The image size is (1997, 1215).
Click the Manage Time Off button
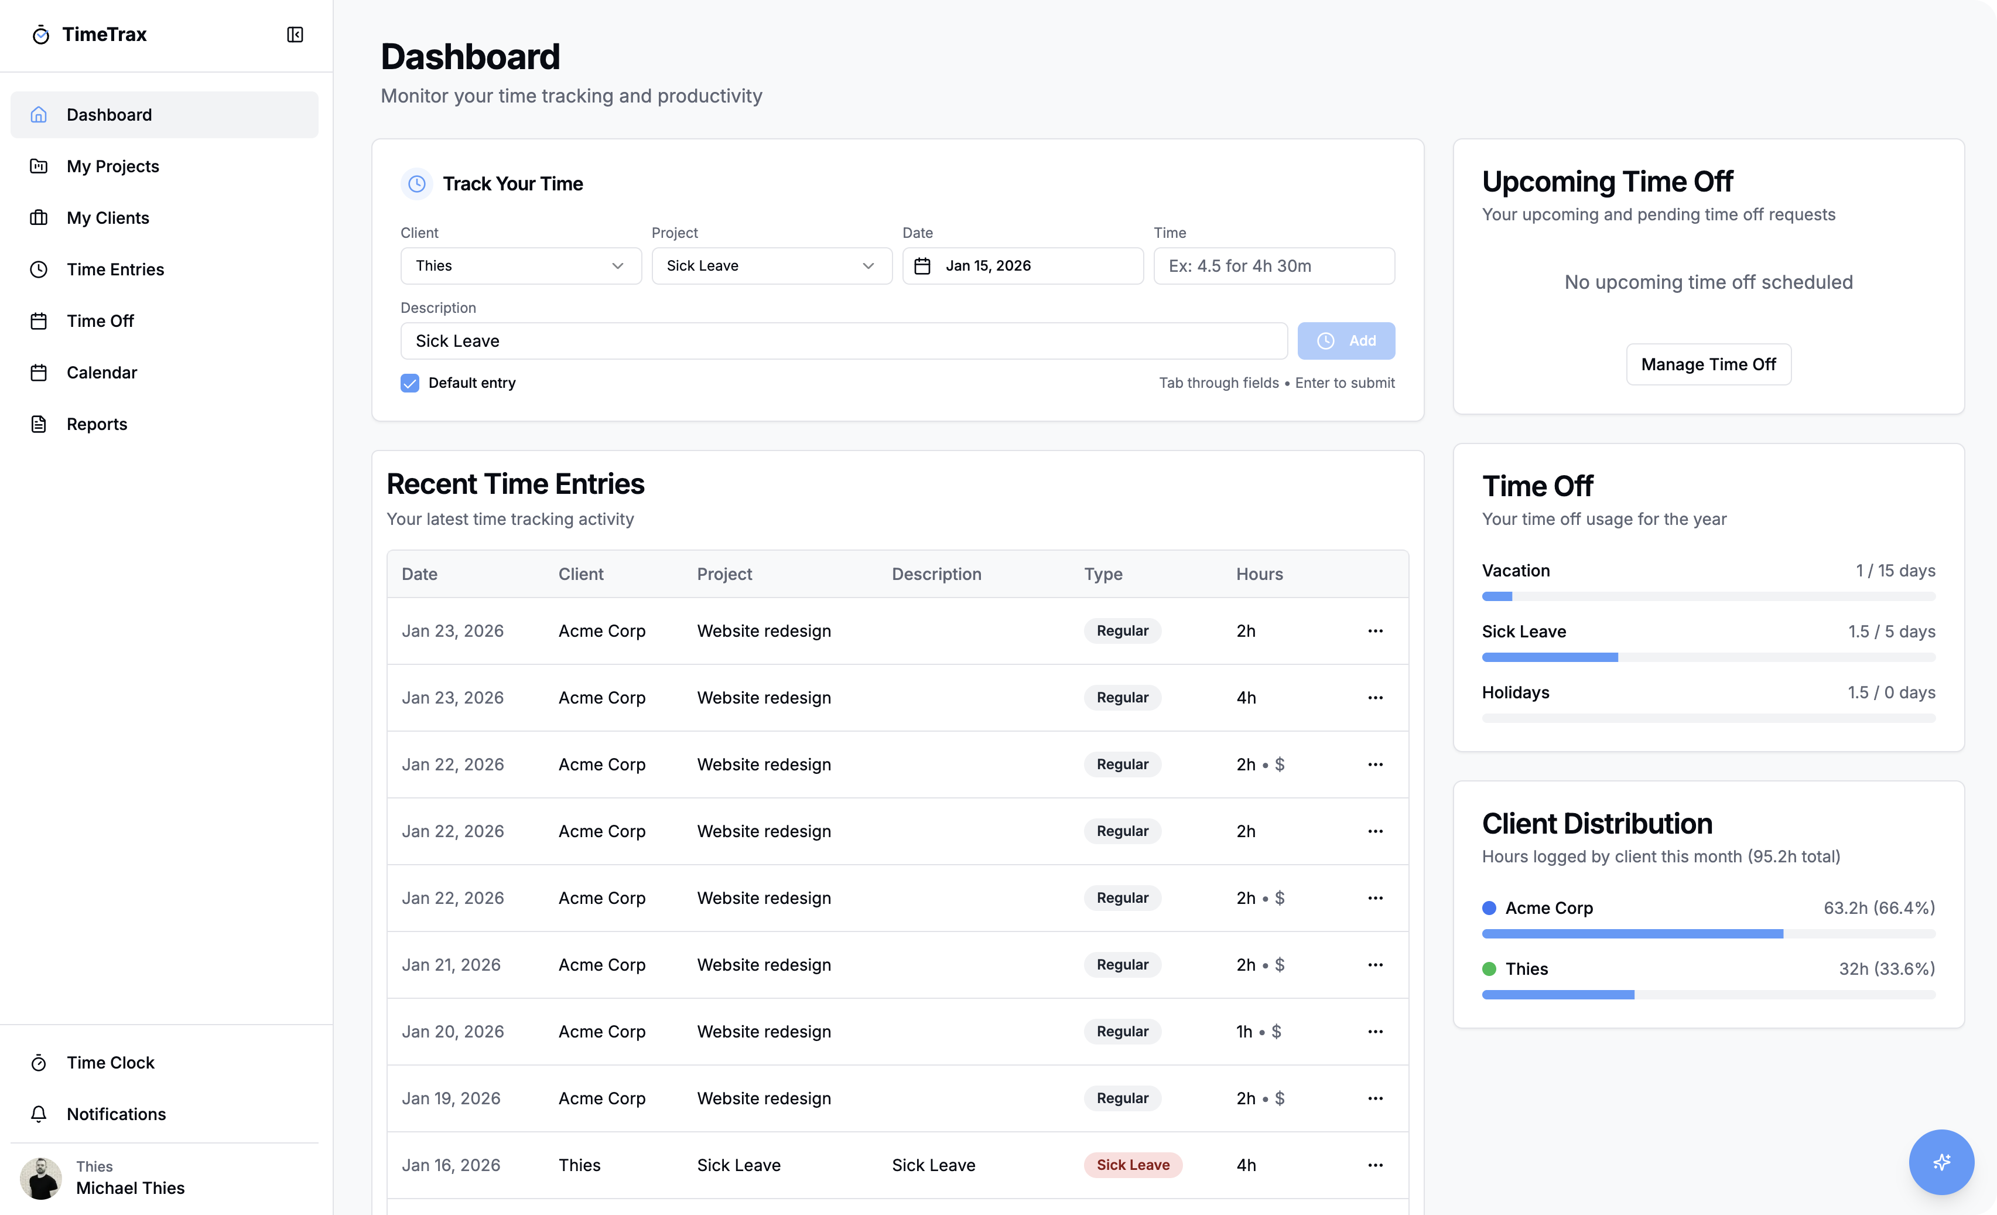[1708, 364]
